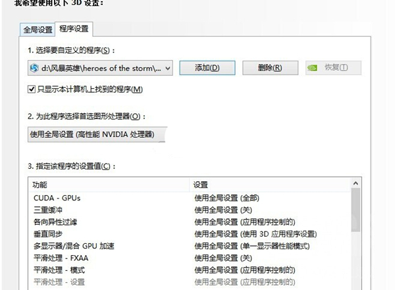Select the 程序设置 tab
Screen dimensions: 395x290
pos(74,29)
